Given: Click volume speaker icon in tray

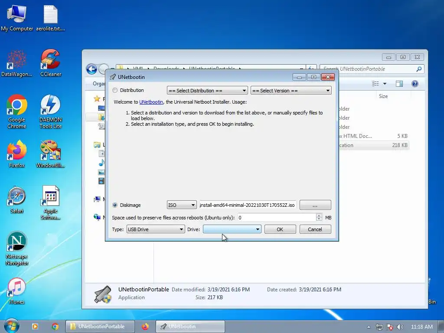Looking at the screenshot, I should coord(400,327).
